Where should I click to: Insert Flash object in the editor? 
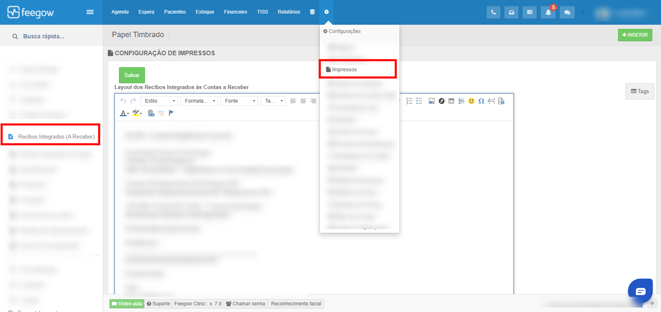click(x=442, y=101)
